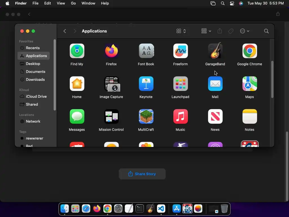
Task: Click the Applications file list scrollbar
Action: 272,79
